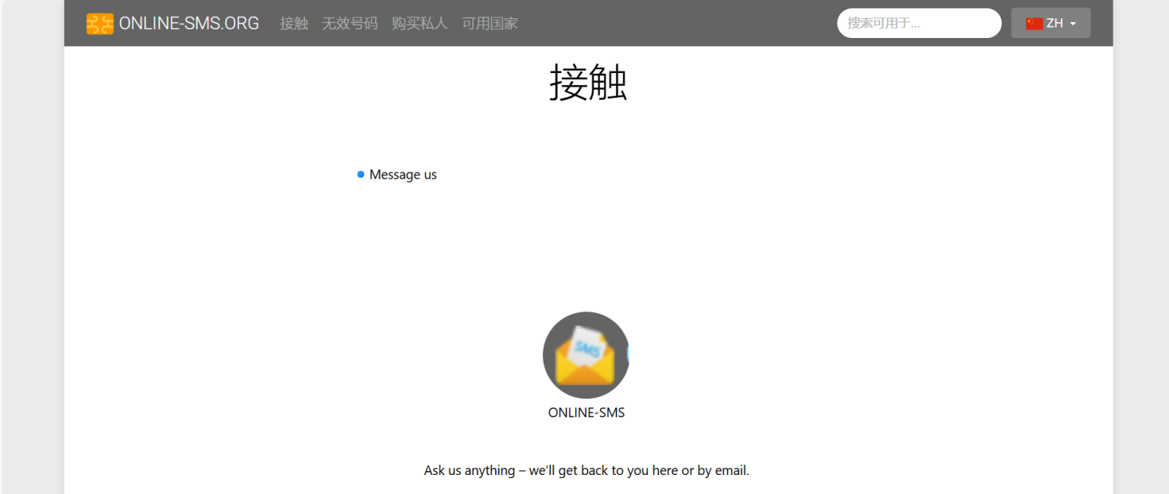Focus the 搜索可用于 search field
The width and height of the screenshot is (1169, 494).
[x=919, y=23]
